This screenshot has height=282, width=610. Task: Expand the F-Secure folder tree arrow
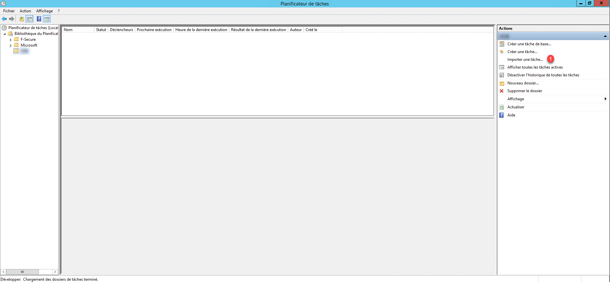tap(11, 40)
